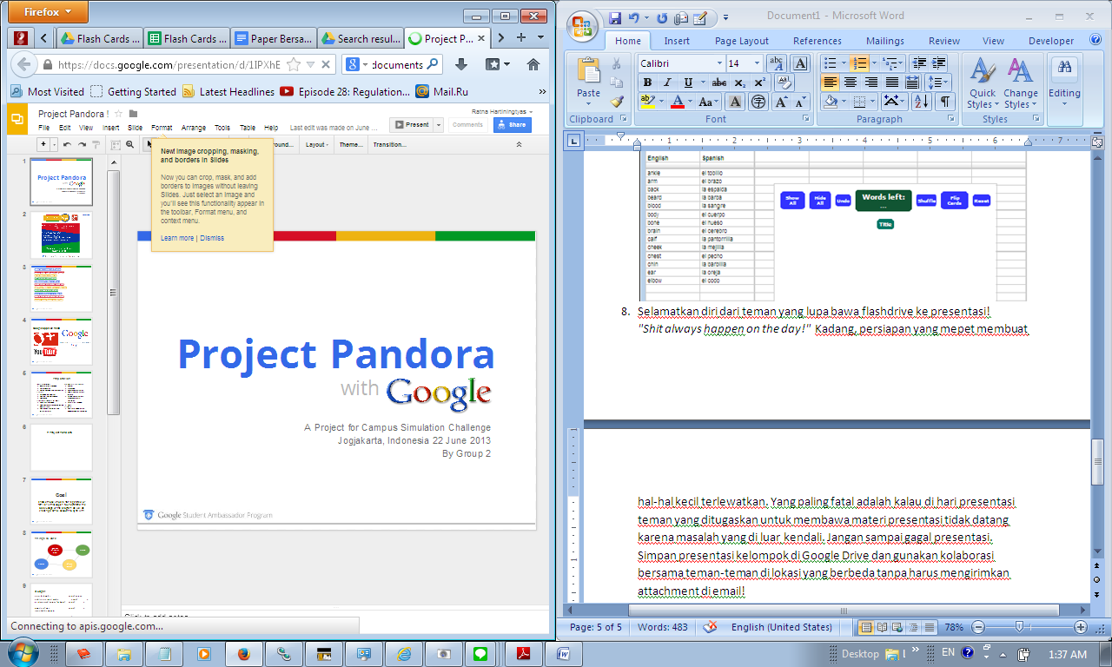
Task: Click the zoom slider handle in Word status bar
Action: coord(1018,627)
